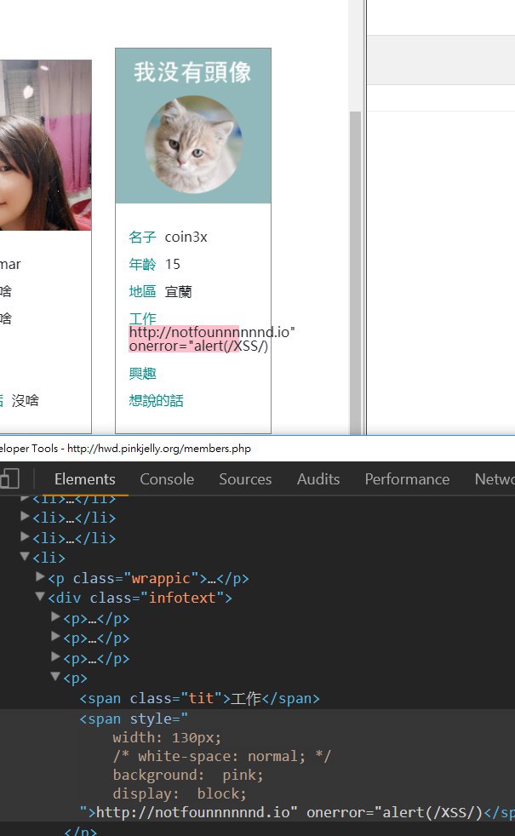Expand the collapsed li just above open li
The height and width of the screenshot is (836, 515).
point(25,538)
